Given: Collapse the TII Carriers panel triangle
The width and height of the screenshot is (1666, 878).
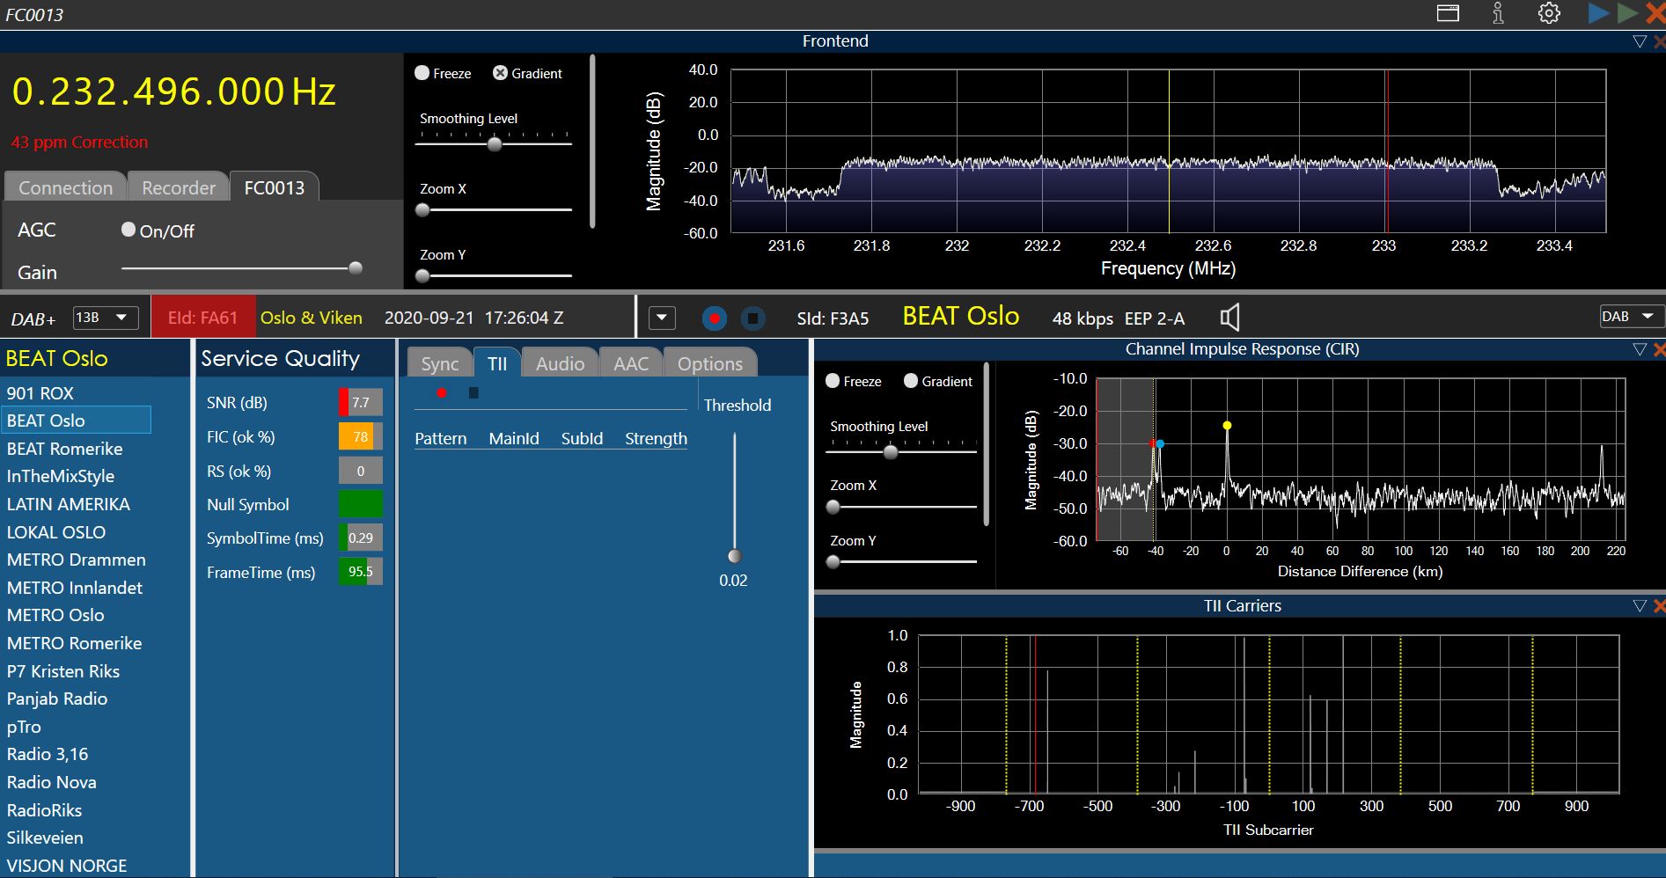Looking at the screenshot, I should tap(1639, 606).
